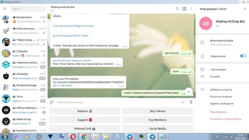Click the taskbar volume icon
249x140 pixels.
pos(226,136)
